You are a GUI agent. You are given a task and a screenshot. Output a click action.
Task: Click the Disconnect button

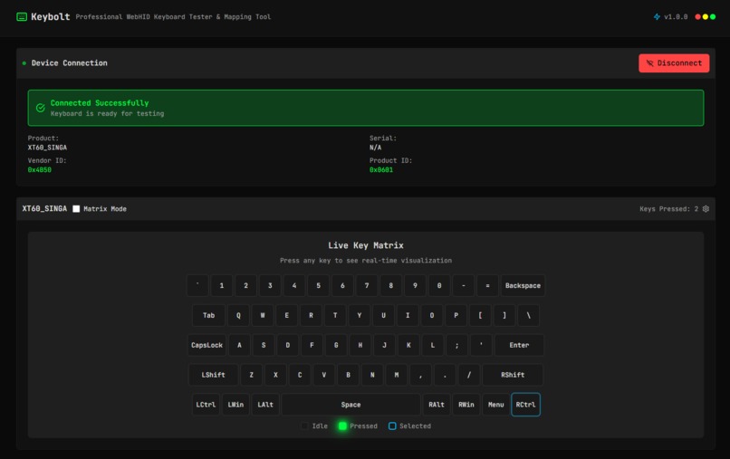click(x=674, y=63)
